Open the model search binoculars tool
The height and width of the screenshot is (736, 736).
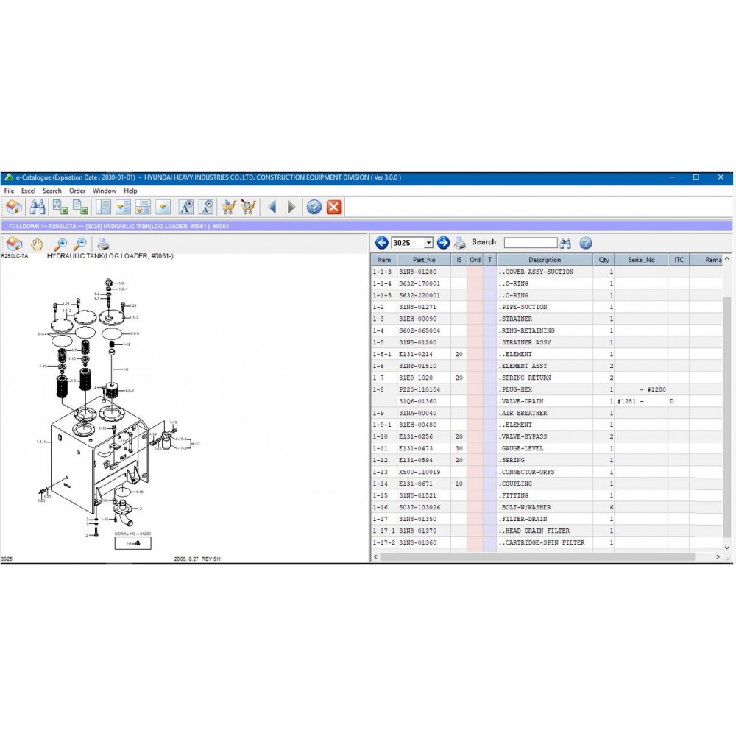(38, 207)
